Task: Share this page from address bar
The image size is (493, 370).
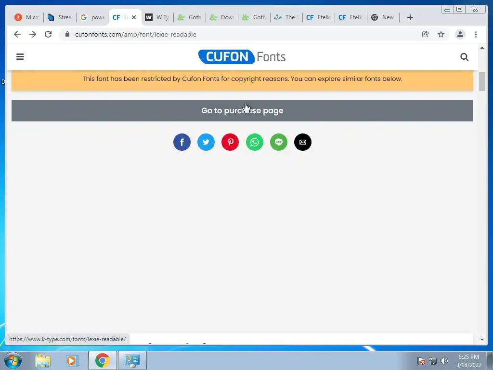Action: point(426,34)
